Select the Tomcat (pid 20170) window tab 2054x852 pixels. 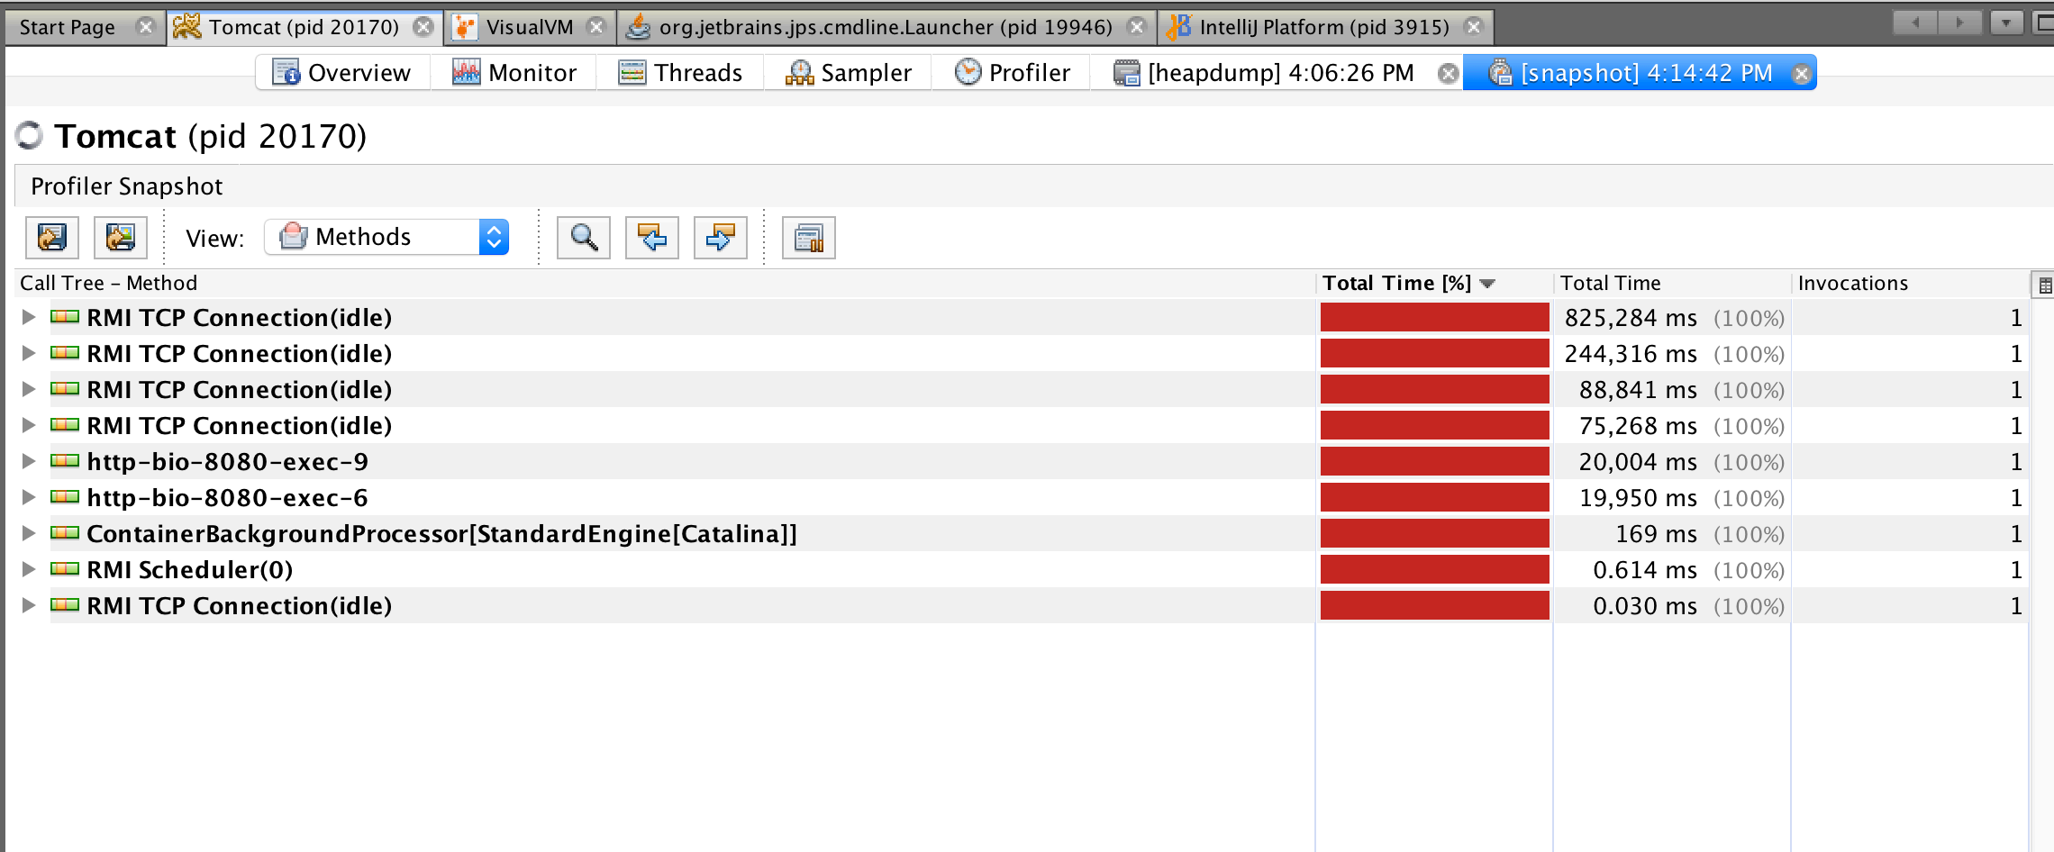click(x=304, y=27)
